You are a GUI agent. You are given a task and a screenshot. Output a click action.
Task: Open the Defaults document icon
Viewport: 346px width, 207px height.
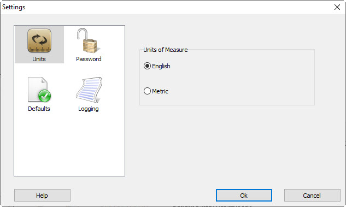point(39,90)
